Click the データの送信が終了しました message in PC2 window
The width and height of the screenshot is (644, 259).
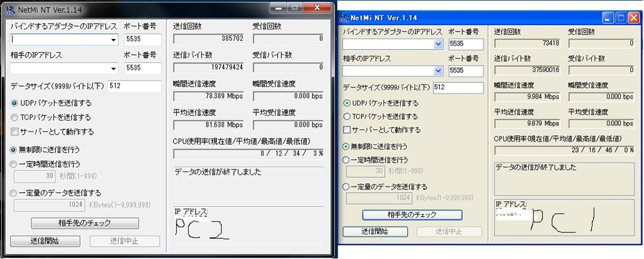(x=218, y=172)
